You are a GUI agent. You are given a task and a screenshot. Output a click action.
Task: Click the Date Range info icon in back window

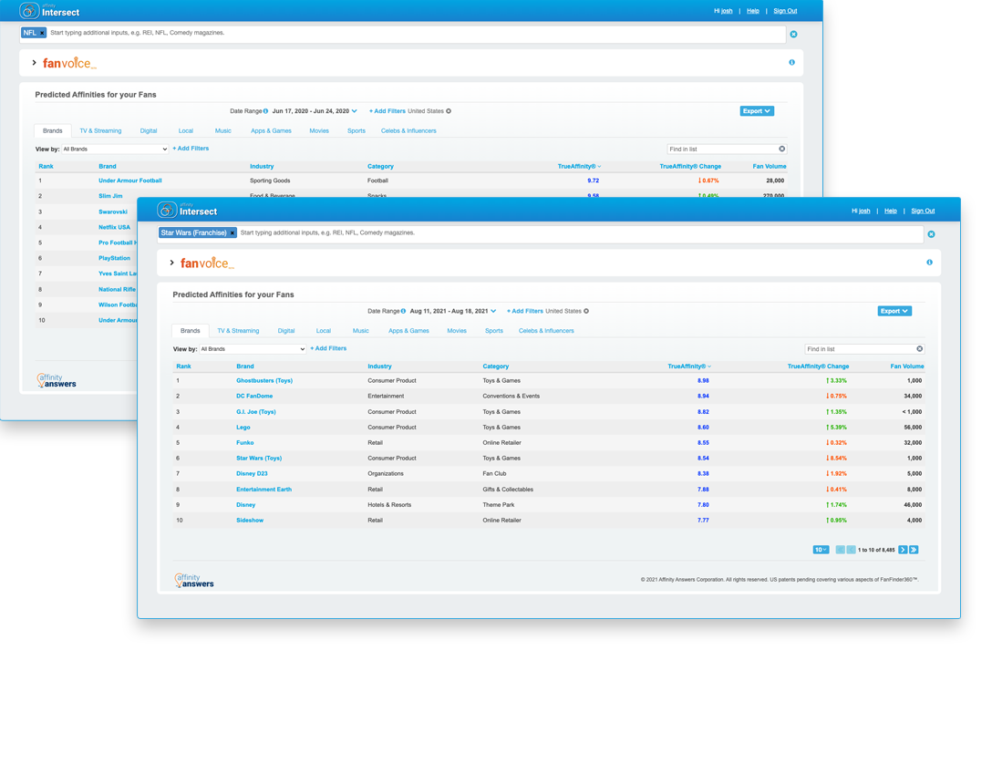tap(265, 111)
